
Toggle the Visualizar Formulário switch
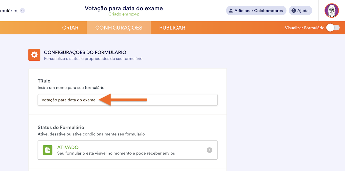point(333,28)
